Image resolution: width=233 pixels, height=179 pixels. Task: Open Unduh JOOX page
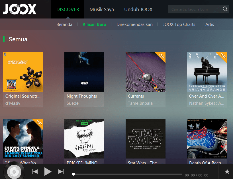click(138, 9)
